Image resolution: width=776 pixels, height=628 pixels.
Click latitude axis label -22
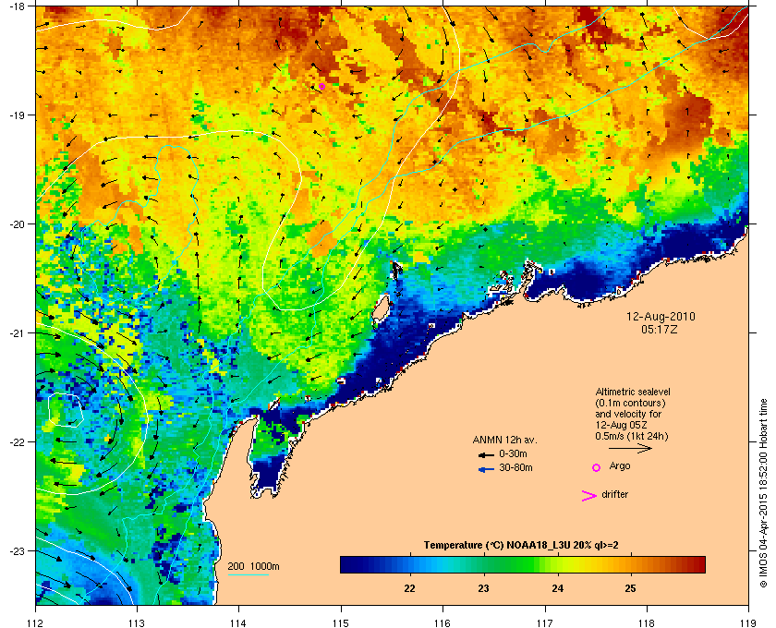(18, 442)
